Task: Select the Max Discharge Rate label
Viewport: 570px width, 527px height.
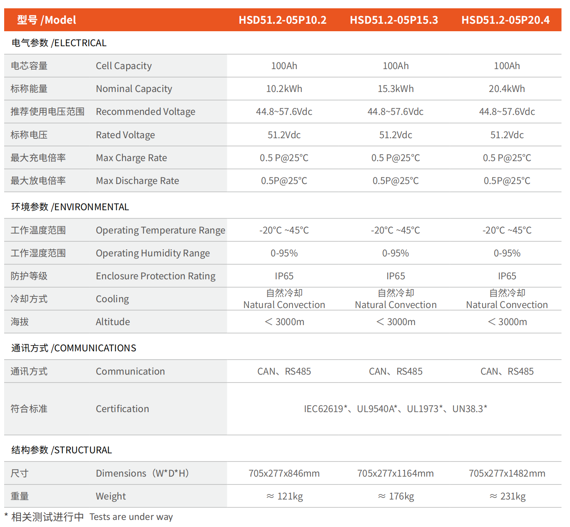Action: (x=137, y=181)
